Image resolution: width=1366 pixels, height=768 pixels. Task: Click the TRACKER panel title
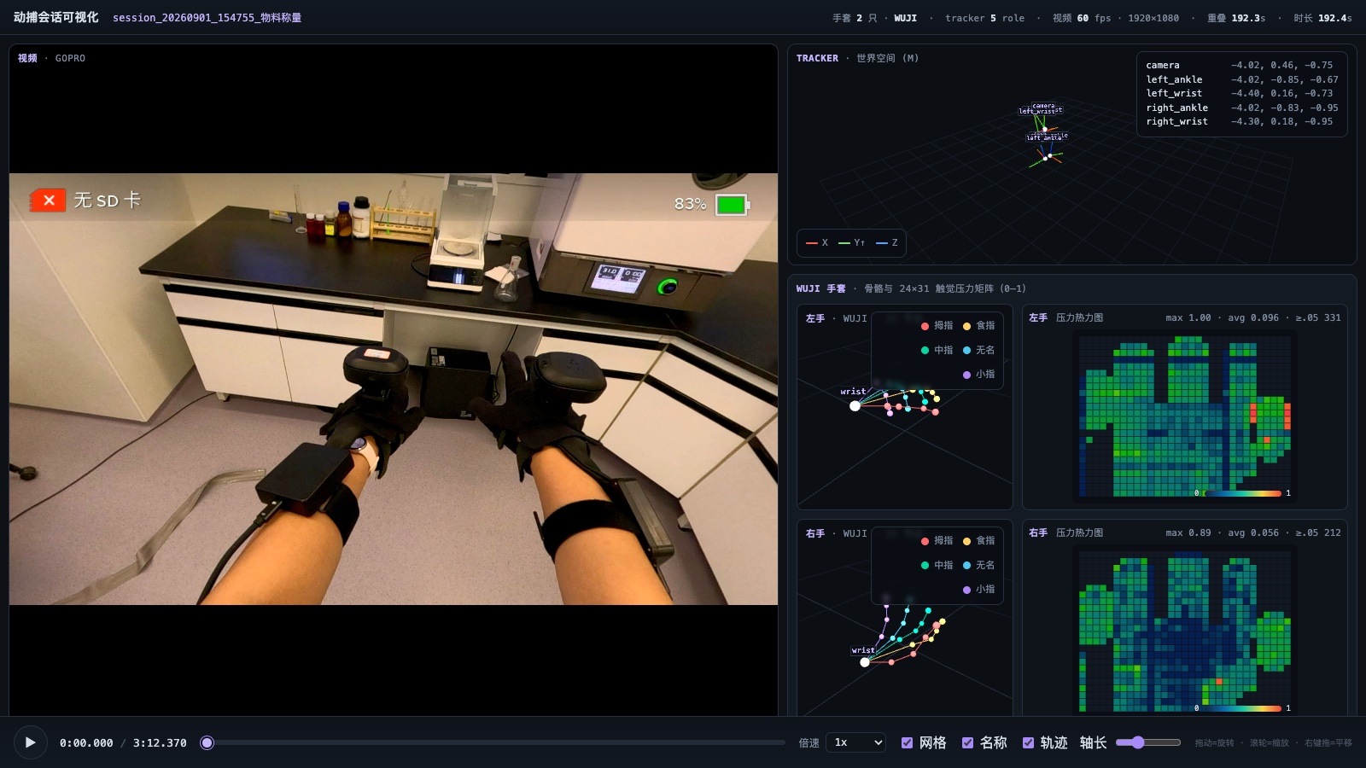[817, 58]
